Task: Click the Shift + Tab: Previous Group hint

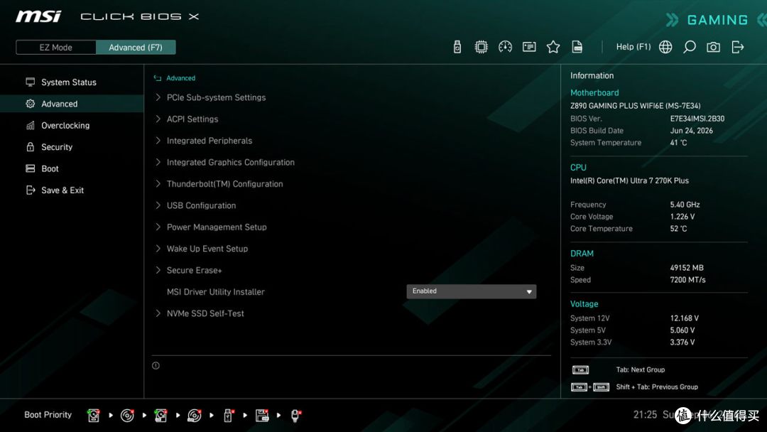Action: pos(656,387)
